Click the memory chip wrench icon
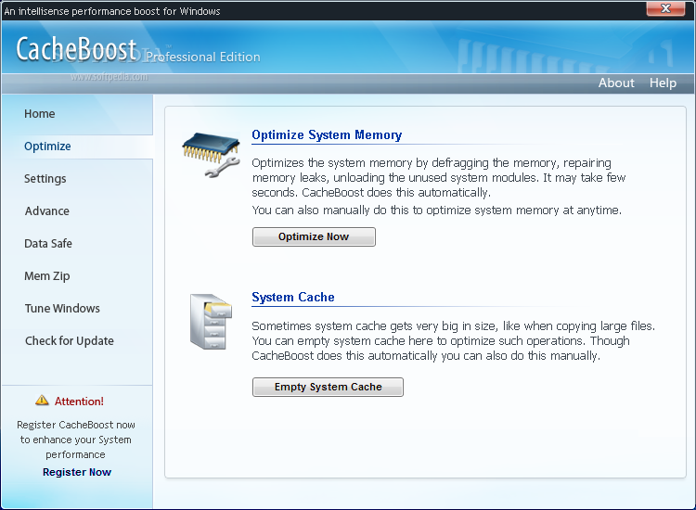Viewport: 696px width, 510px height. pyautogui.click(x=212, y=155)
